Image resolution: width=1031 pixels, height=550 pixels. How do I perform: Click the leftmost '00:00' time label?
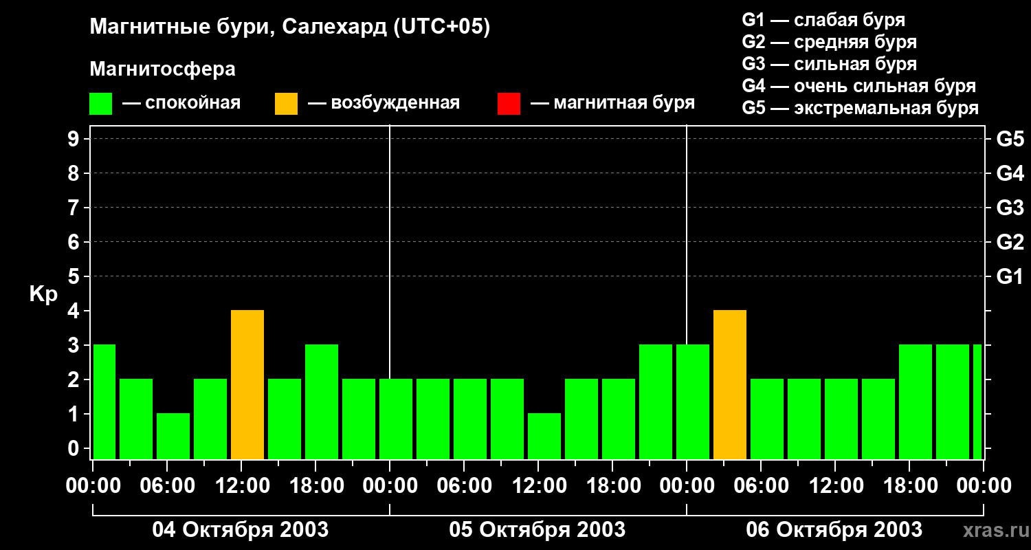[x=93, y=486]
